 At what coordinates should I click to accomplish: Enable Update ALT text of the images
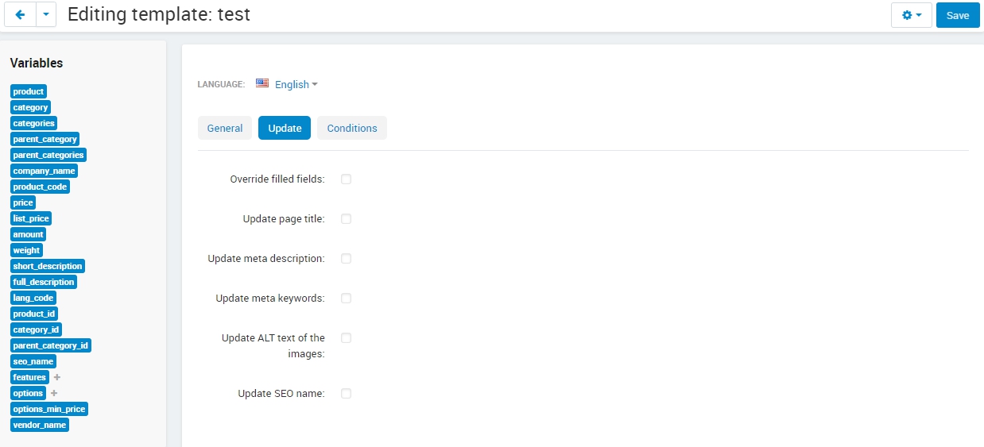point(346,338)
